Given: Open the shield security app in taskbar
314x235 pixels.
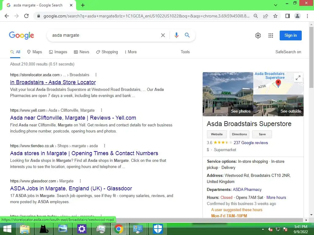Looking at the screenshot, I should tap(158, 229).
